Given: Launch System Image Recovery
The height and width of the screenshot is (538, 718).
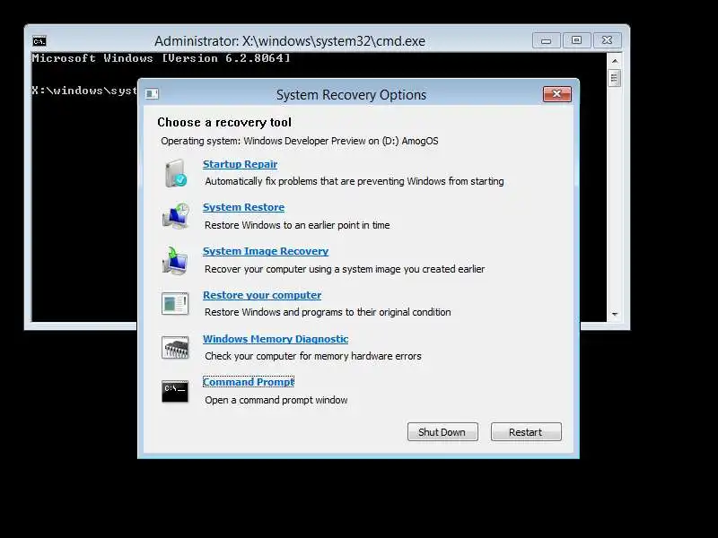Looking at the screenshot, I should click(266, 251).
